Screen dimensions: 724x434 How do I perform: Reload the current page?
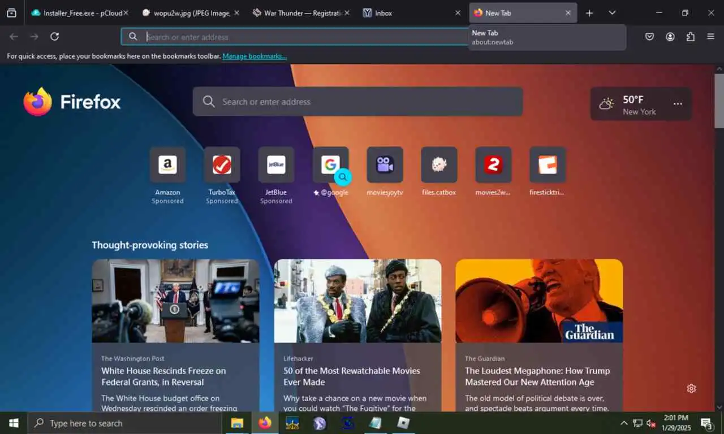click(54, 37)
